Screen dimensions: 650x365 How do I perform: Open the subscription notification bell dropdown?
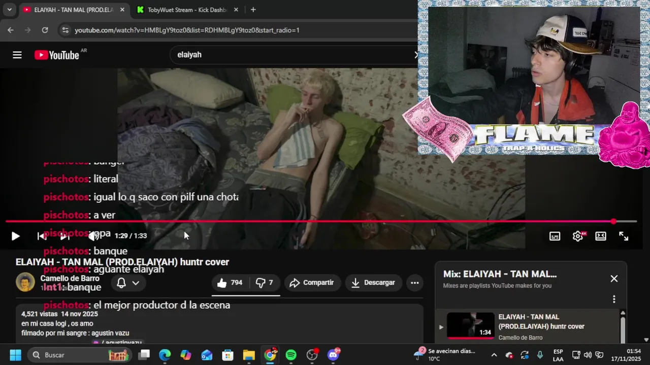[x=128, y=283]
